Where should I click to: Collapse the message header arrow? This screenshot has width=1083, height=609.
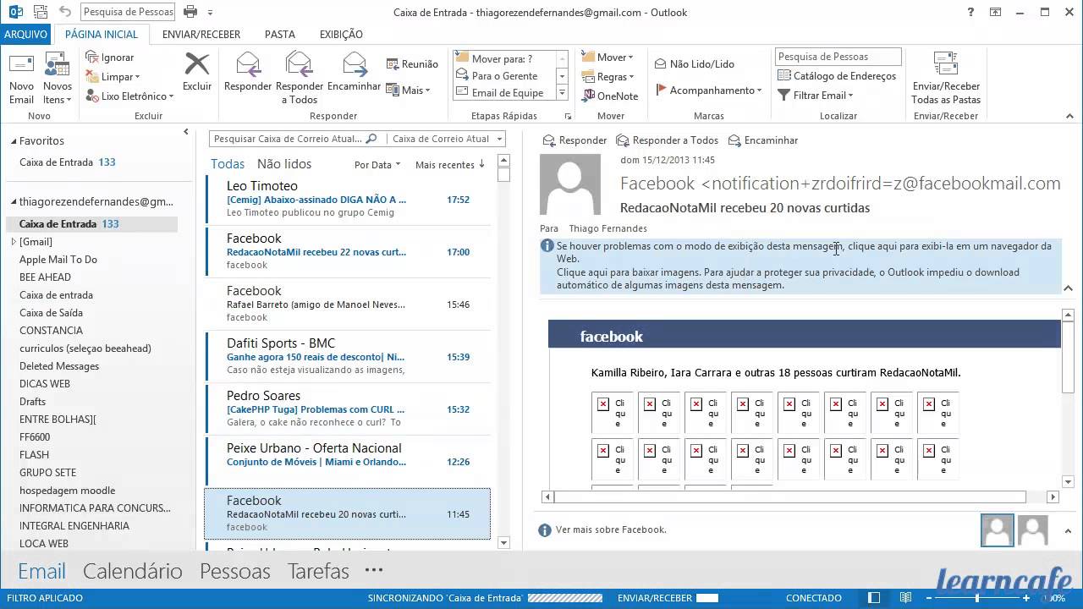(1068, 288)
